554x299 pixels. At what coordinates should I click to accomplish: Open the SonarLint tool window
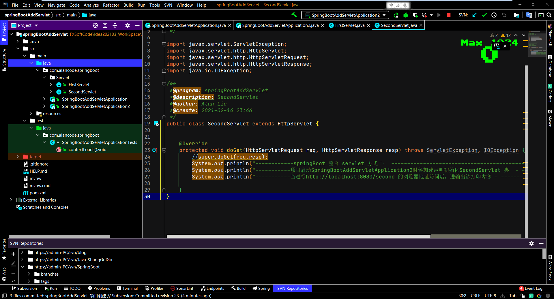182,288
